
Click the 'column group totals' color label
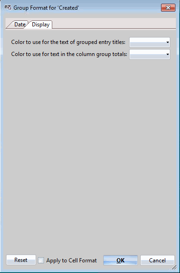(x=69, y=54)
